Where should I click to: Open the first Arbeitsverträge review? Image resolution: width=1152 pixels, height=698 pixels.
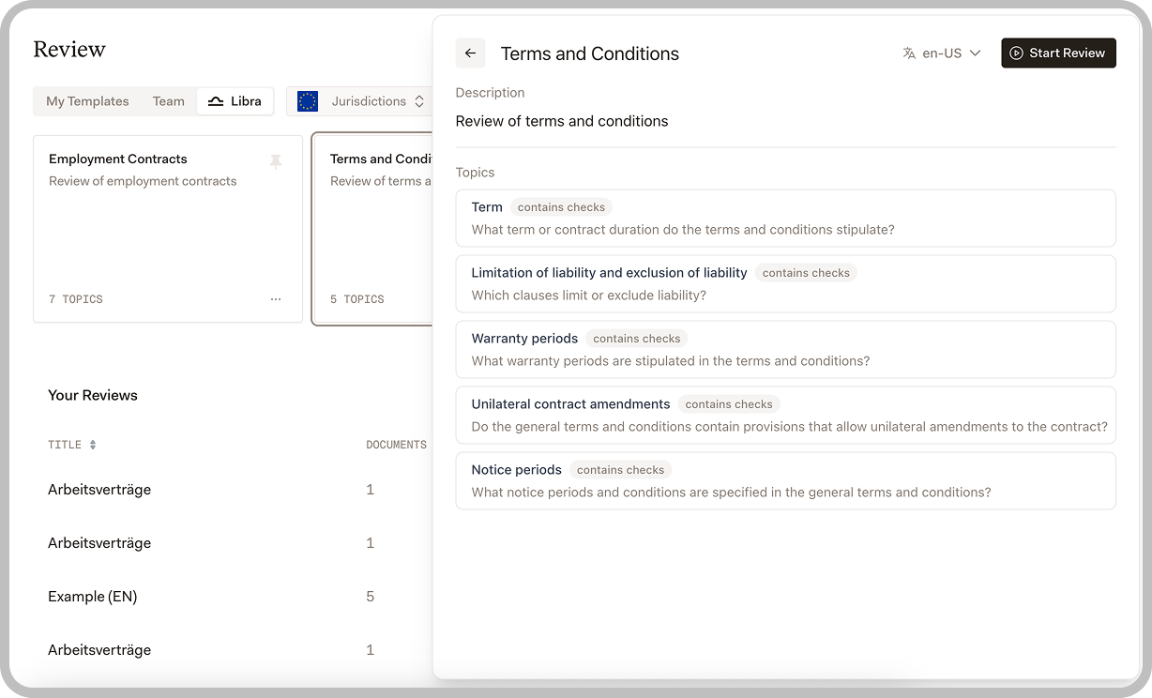click(x=99, y=489)
